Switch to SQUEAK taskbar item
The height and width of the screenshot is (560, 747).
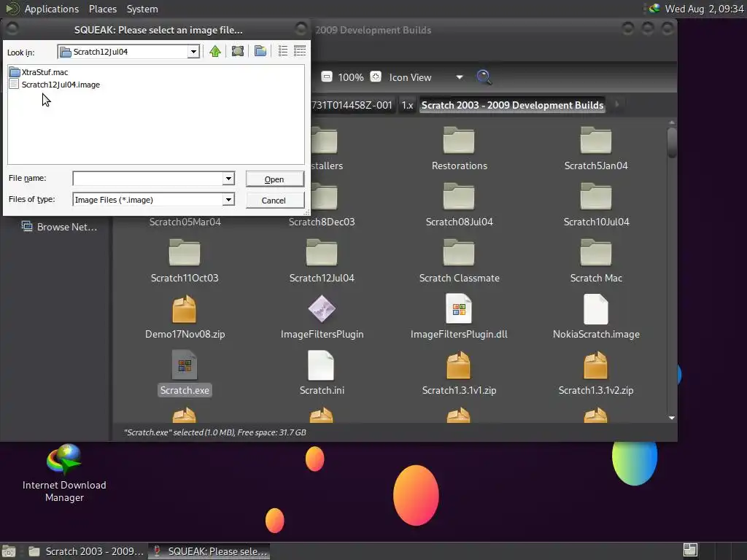tap(209, 551)
